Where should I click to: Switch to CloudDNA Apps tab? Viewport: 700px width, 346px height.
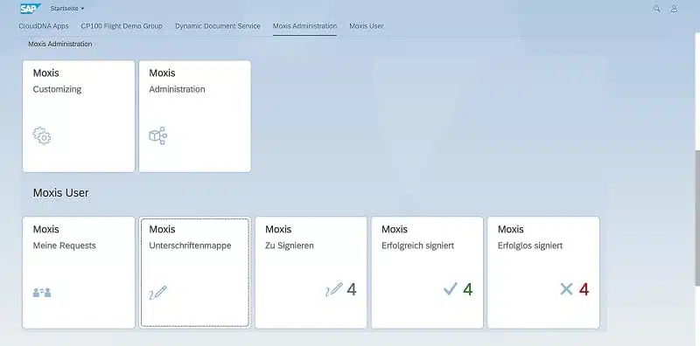(x=44, y=26)
